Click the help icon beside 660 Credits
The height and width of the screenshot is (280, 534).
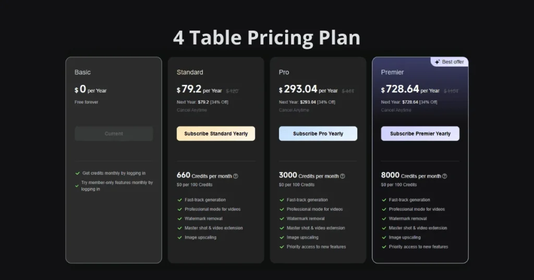[236, 176]
